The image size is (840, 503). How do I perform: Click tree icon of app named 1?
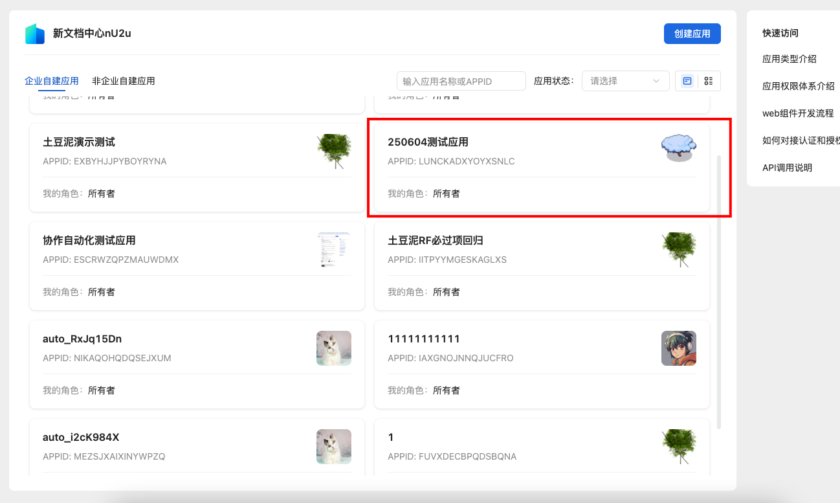tap(678, 447)
